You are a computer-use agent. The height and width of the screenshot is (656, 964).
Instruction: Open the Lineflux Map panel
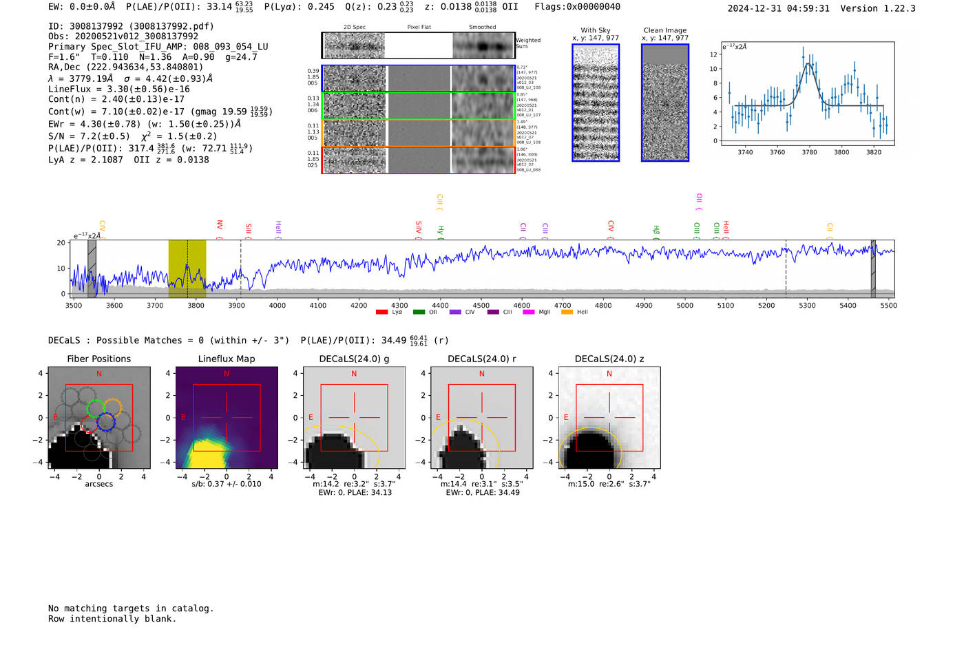click(227, 418)
